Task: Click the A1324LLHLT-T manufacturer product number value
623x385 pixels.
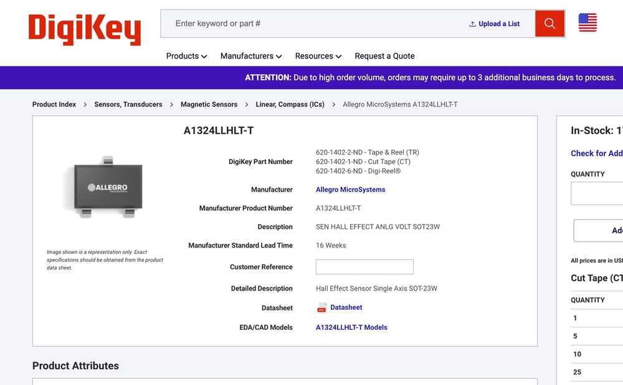Action: (338, 208)
